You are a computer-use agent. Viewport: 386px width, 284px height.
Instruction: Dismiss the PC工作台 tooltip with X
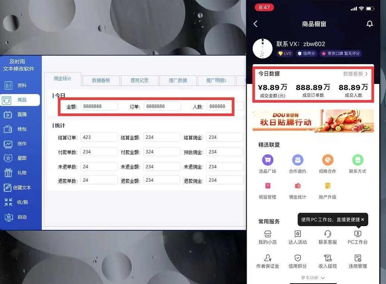362,219
